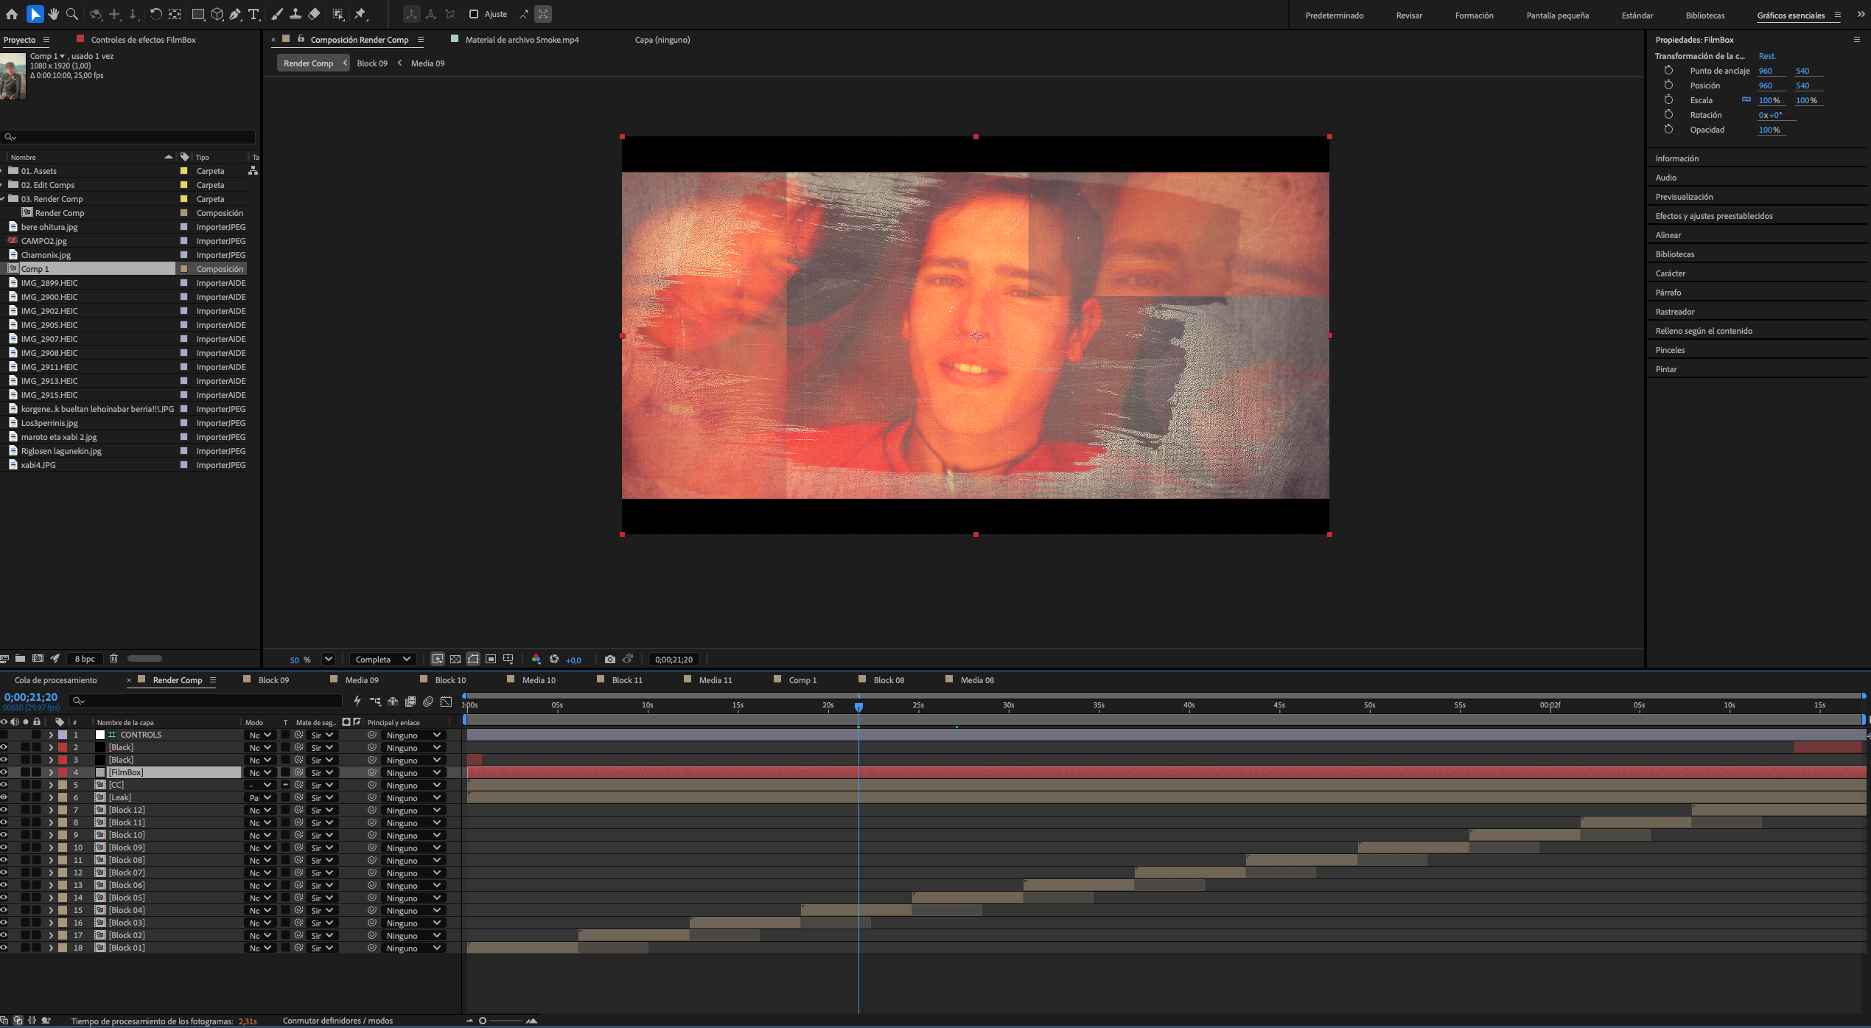The image size is (1871, 1028).
Task: Open the composition flowchart mini icon
Action: coord(375,702)
